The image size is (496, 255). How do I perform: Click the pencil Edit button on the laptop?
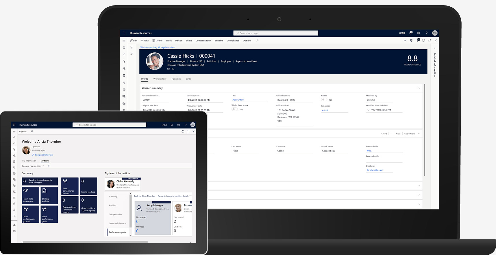134,41
